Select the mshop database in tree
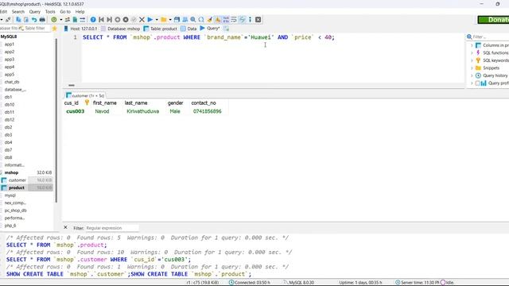 11,173
